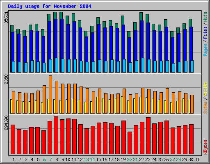Click day label 15 on the x-axis

pyautogui.click(x=98, y=159)
